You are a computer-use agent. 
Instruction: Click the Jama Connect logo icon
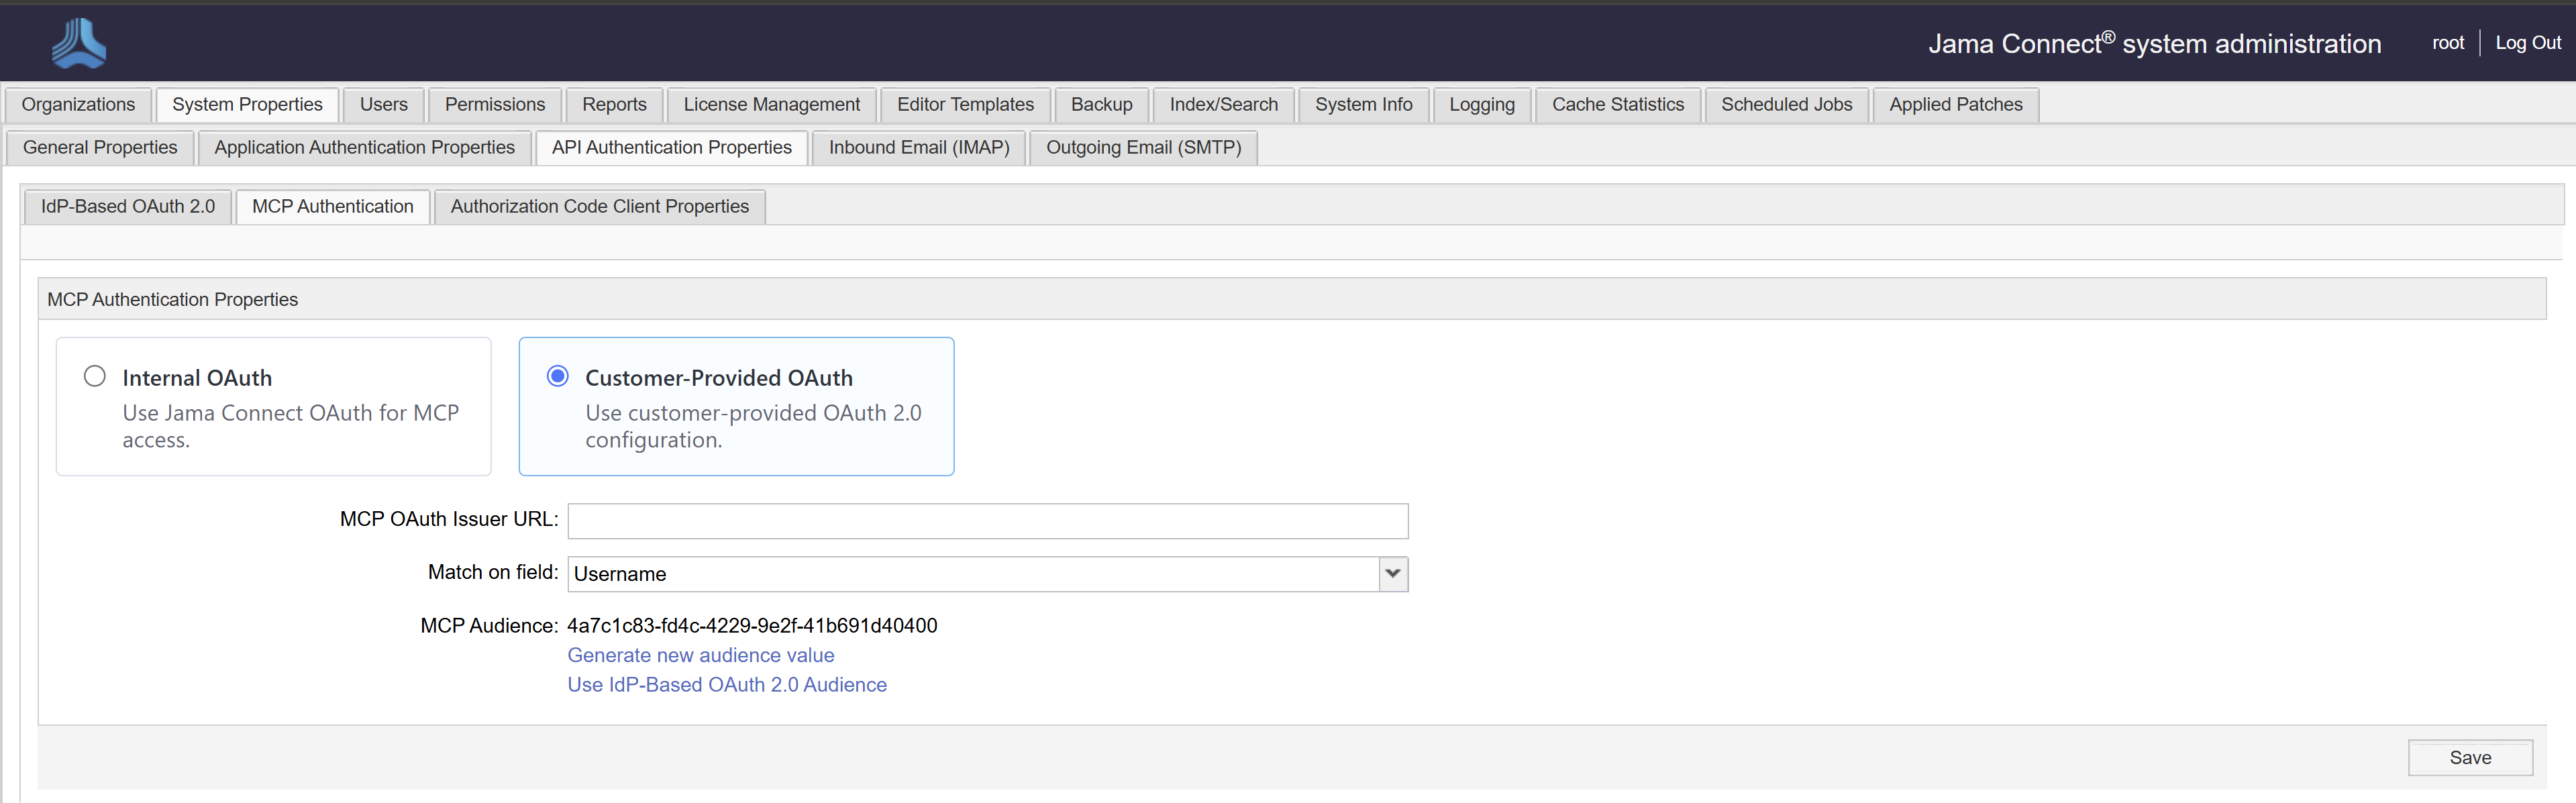pos(79,44)
